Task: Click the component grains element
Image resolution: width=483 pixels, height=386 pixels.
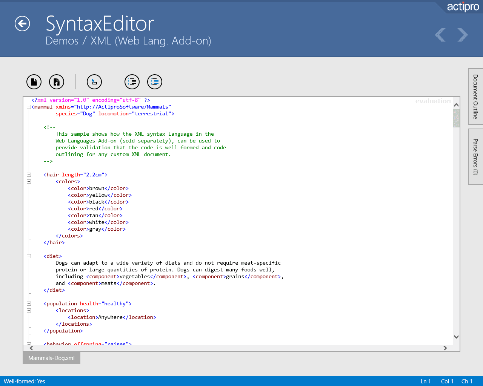Action: point(237,277)
